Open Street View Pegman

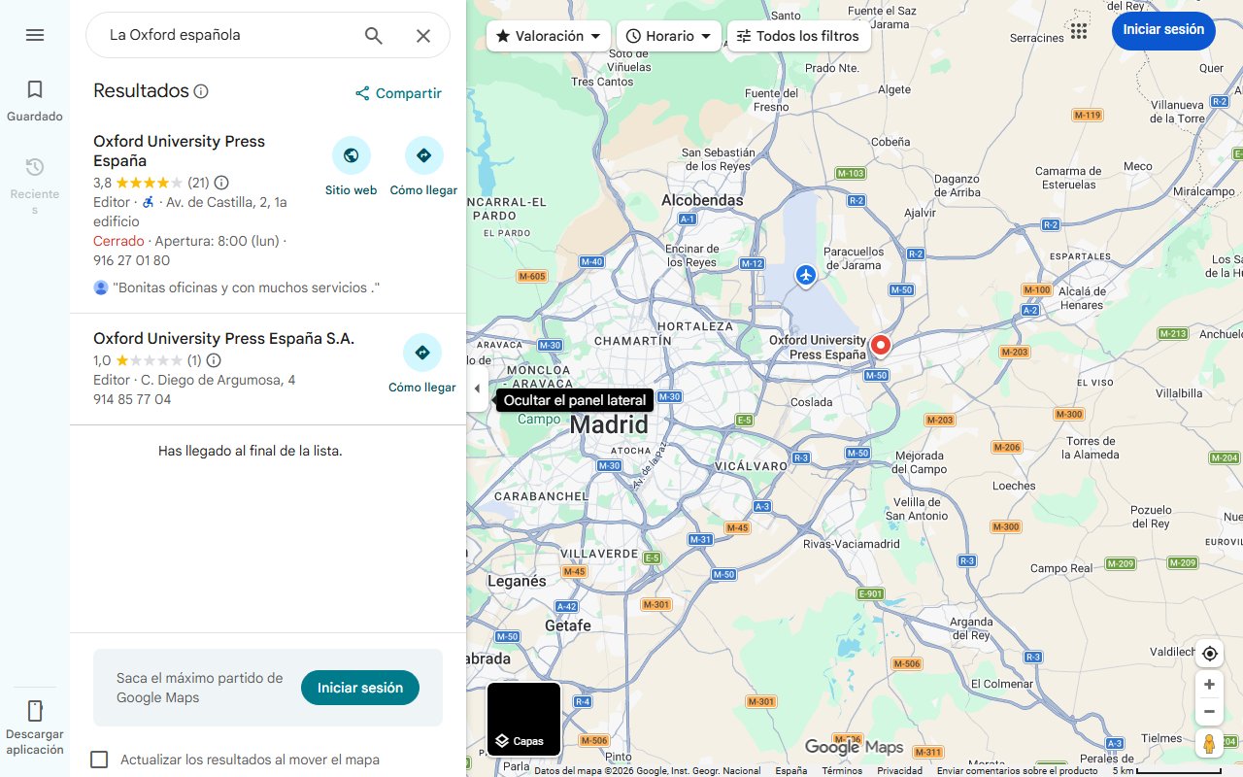[x=1209, y=744]
